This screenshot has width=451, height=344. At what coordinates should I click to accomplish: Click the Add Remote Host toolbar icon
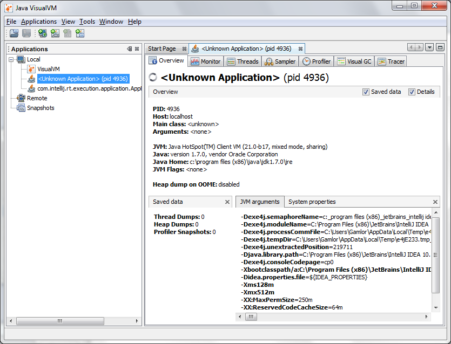tap(43, 33)
